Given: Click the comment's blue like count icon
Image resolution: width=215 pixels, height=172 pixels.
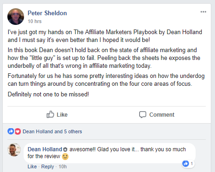Looking at the screenshot, I should [x=185, y=164].
